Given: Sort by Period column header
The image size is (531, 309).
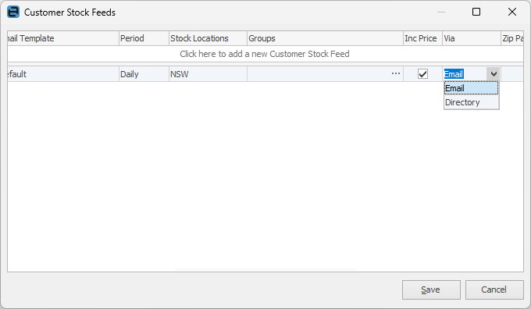Looking at the screenshot, I should point(144,38).
